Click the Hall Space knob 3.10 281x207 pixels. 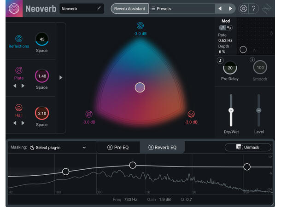point(42,113)
